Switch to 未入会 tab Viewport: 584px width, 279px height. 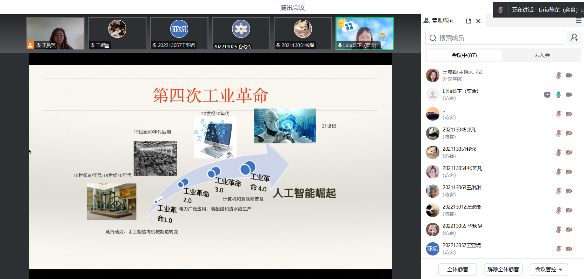[x=542, y=55]
